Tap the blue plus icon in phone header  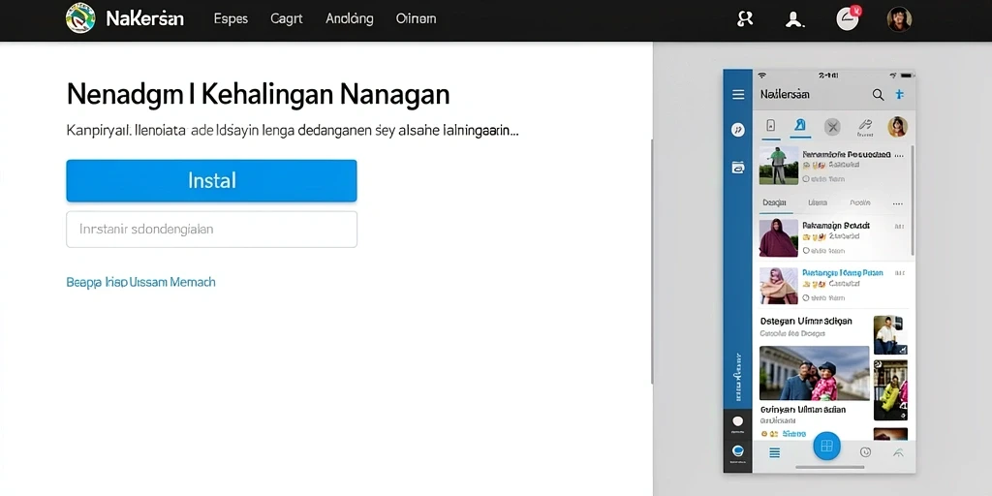pos(899,95)
